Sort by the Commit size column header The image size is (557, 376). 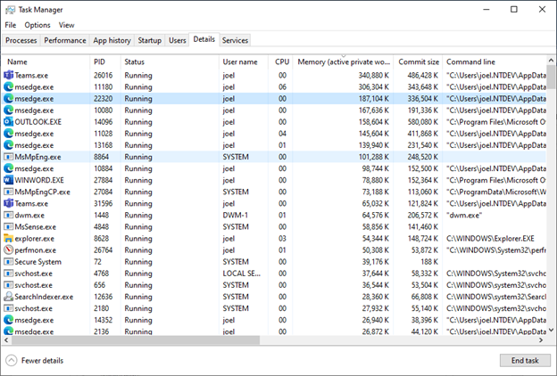418,61
